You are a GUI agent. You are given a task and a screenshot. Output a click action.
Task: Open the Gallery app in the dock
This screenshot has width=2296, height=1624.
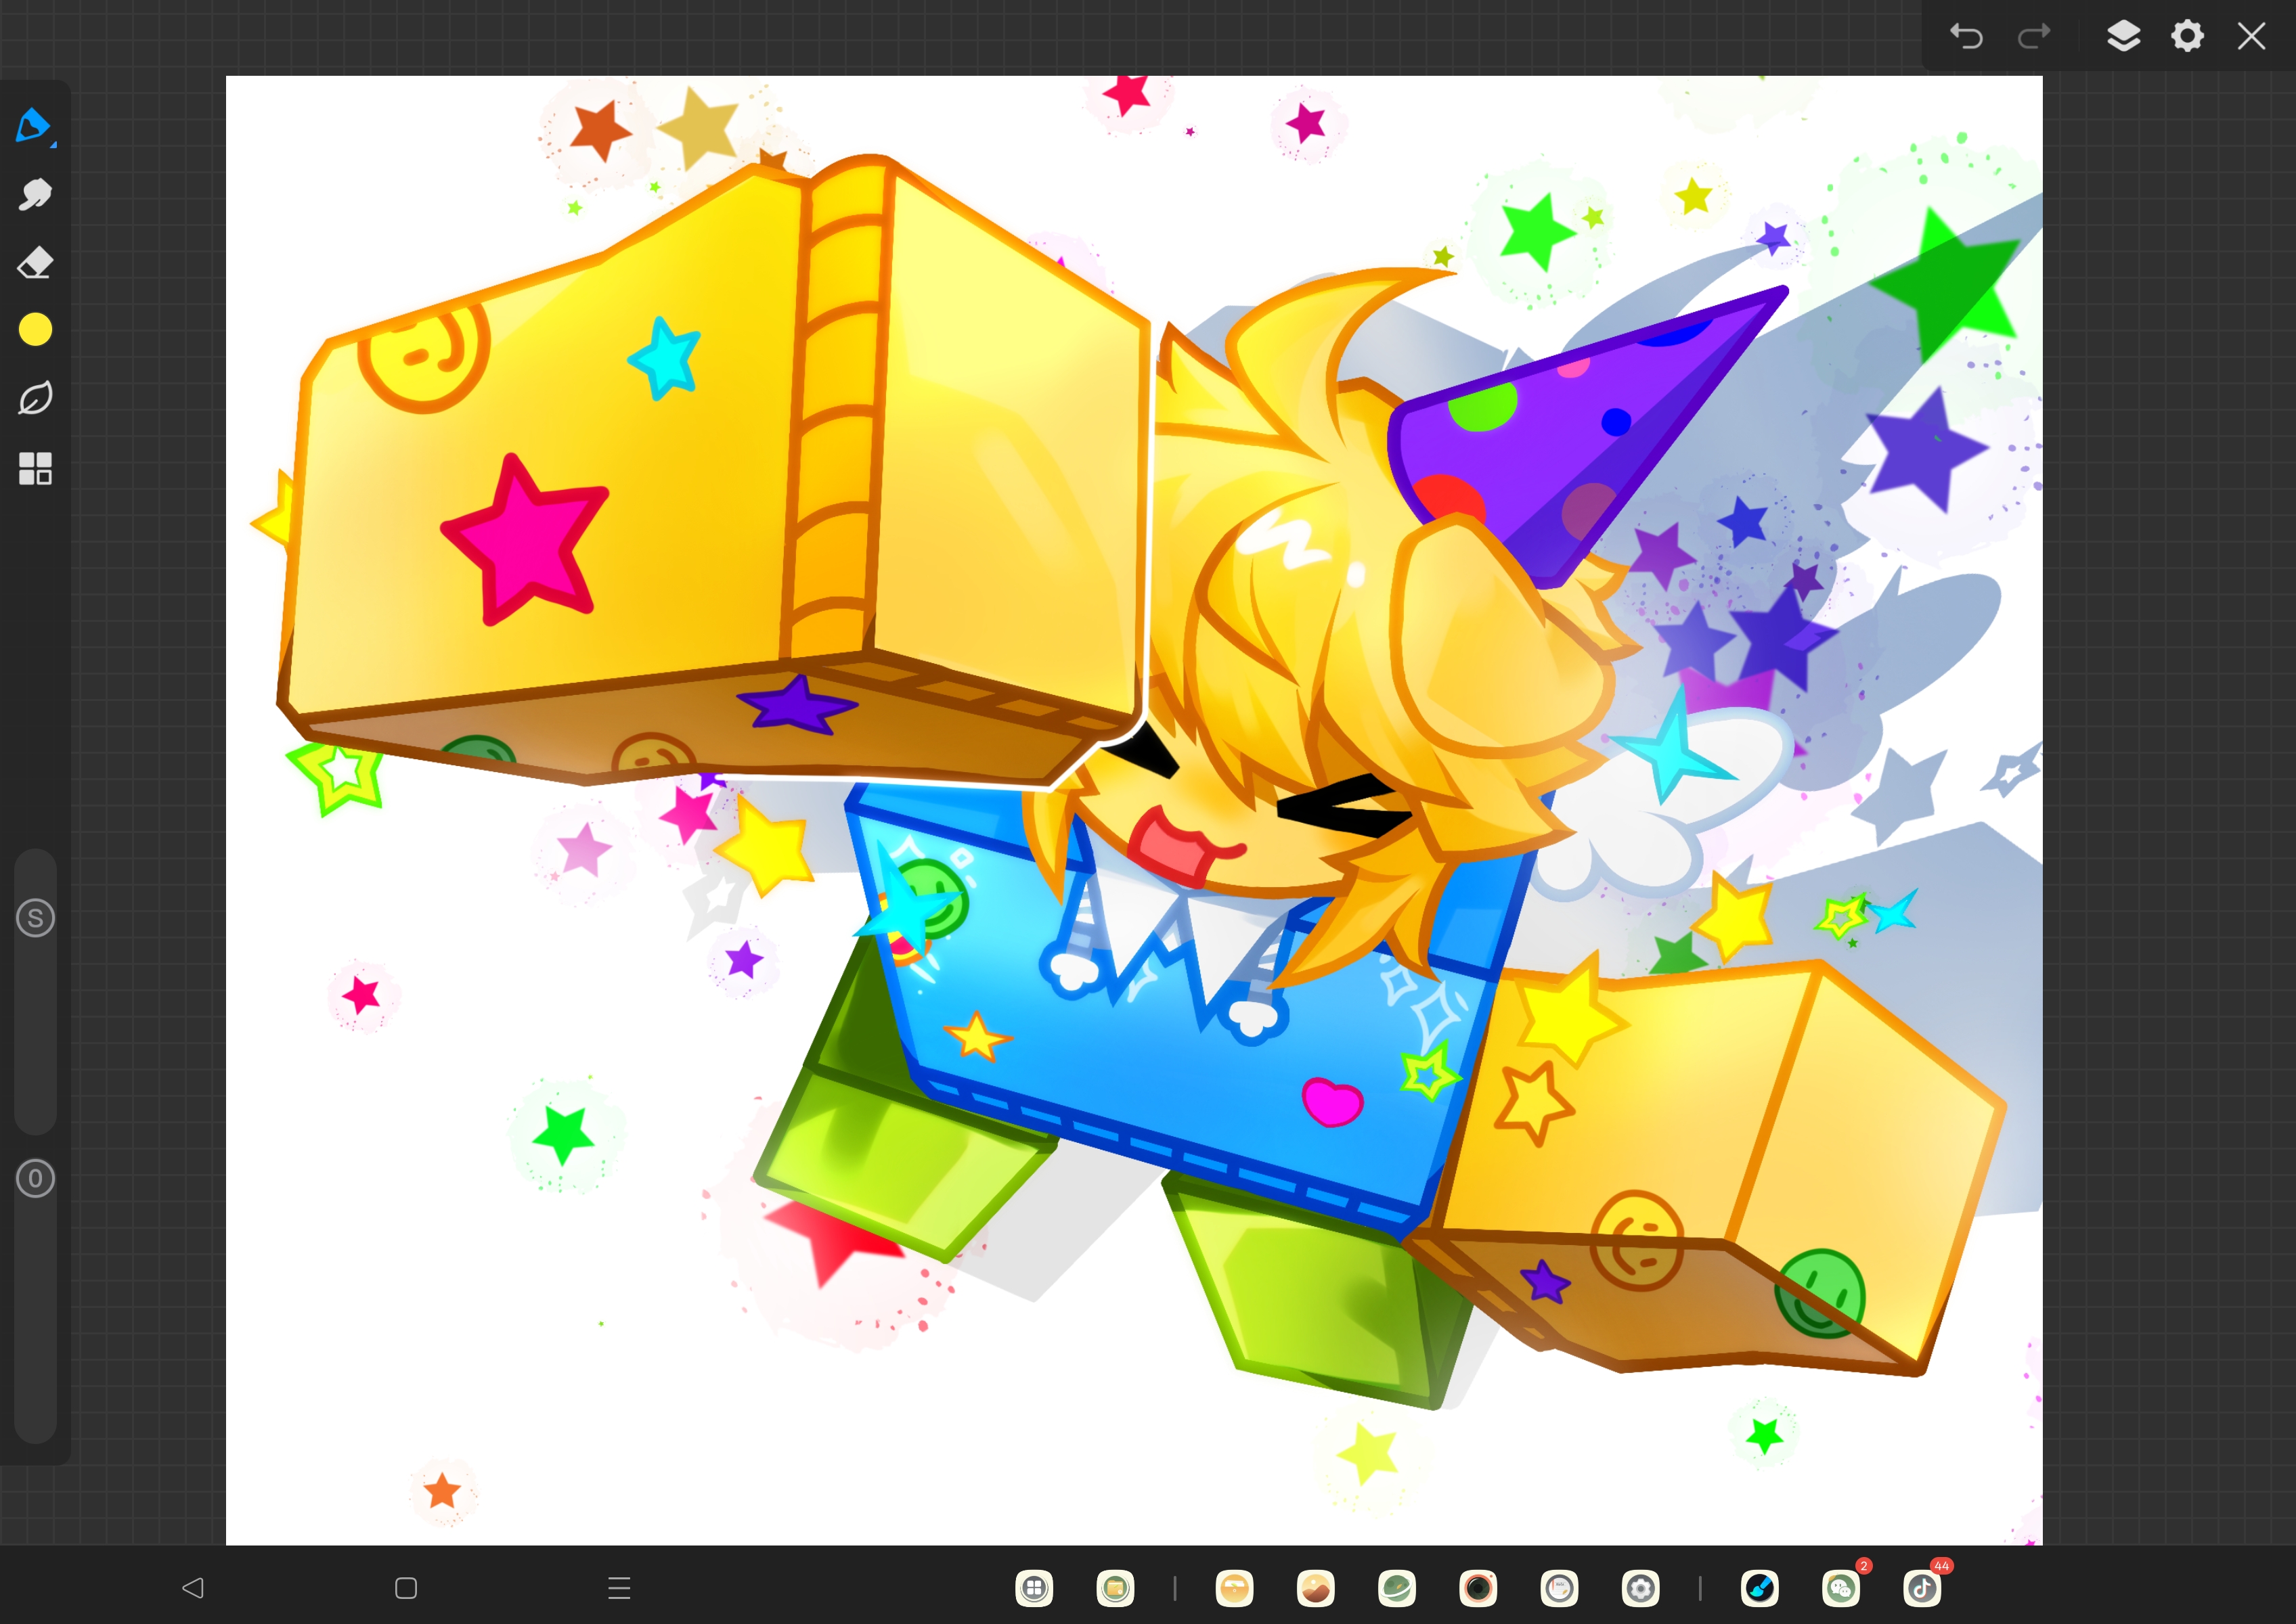(1316, 1587)
